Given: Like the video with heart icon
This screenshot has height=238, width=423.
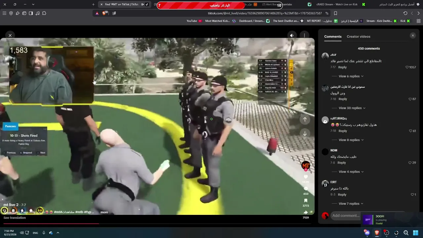Looking at the screenshot, I should click(x=306, y=177).
